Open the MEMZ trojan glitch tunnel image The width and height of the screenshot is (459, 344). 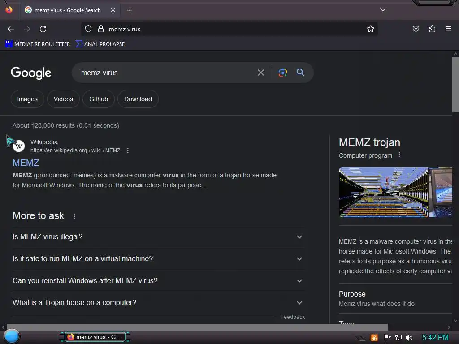tap(383, 192)
